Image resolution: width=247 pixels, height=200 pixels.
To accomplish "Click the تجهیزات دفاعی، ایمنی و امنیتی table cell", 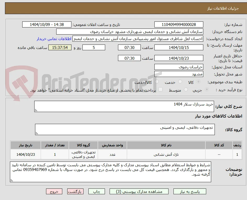I will [83, 154].
